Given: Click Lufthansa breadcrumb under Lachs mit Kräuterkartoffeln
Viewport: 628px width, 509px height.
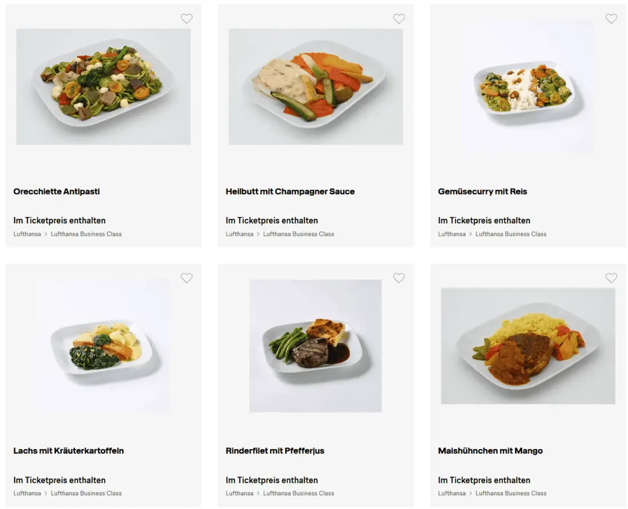Looking at the screenshot, I should coord(27,494).
